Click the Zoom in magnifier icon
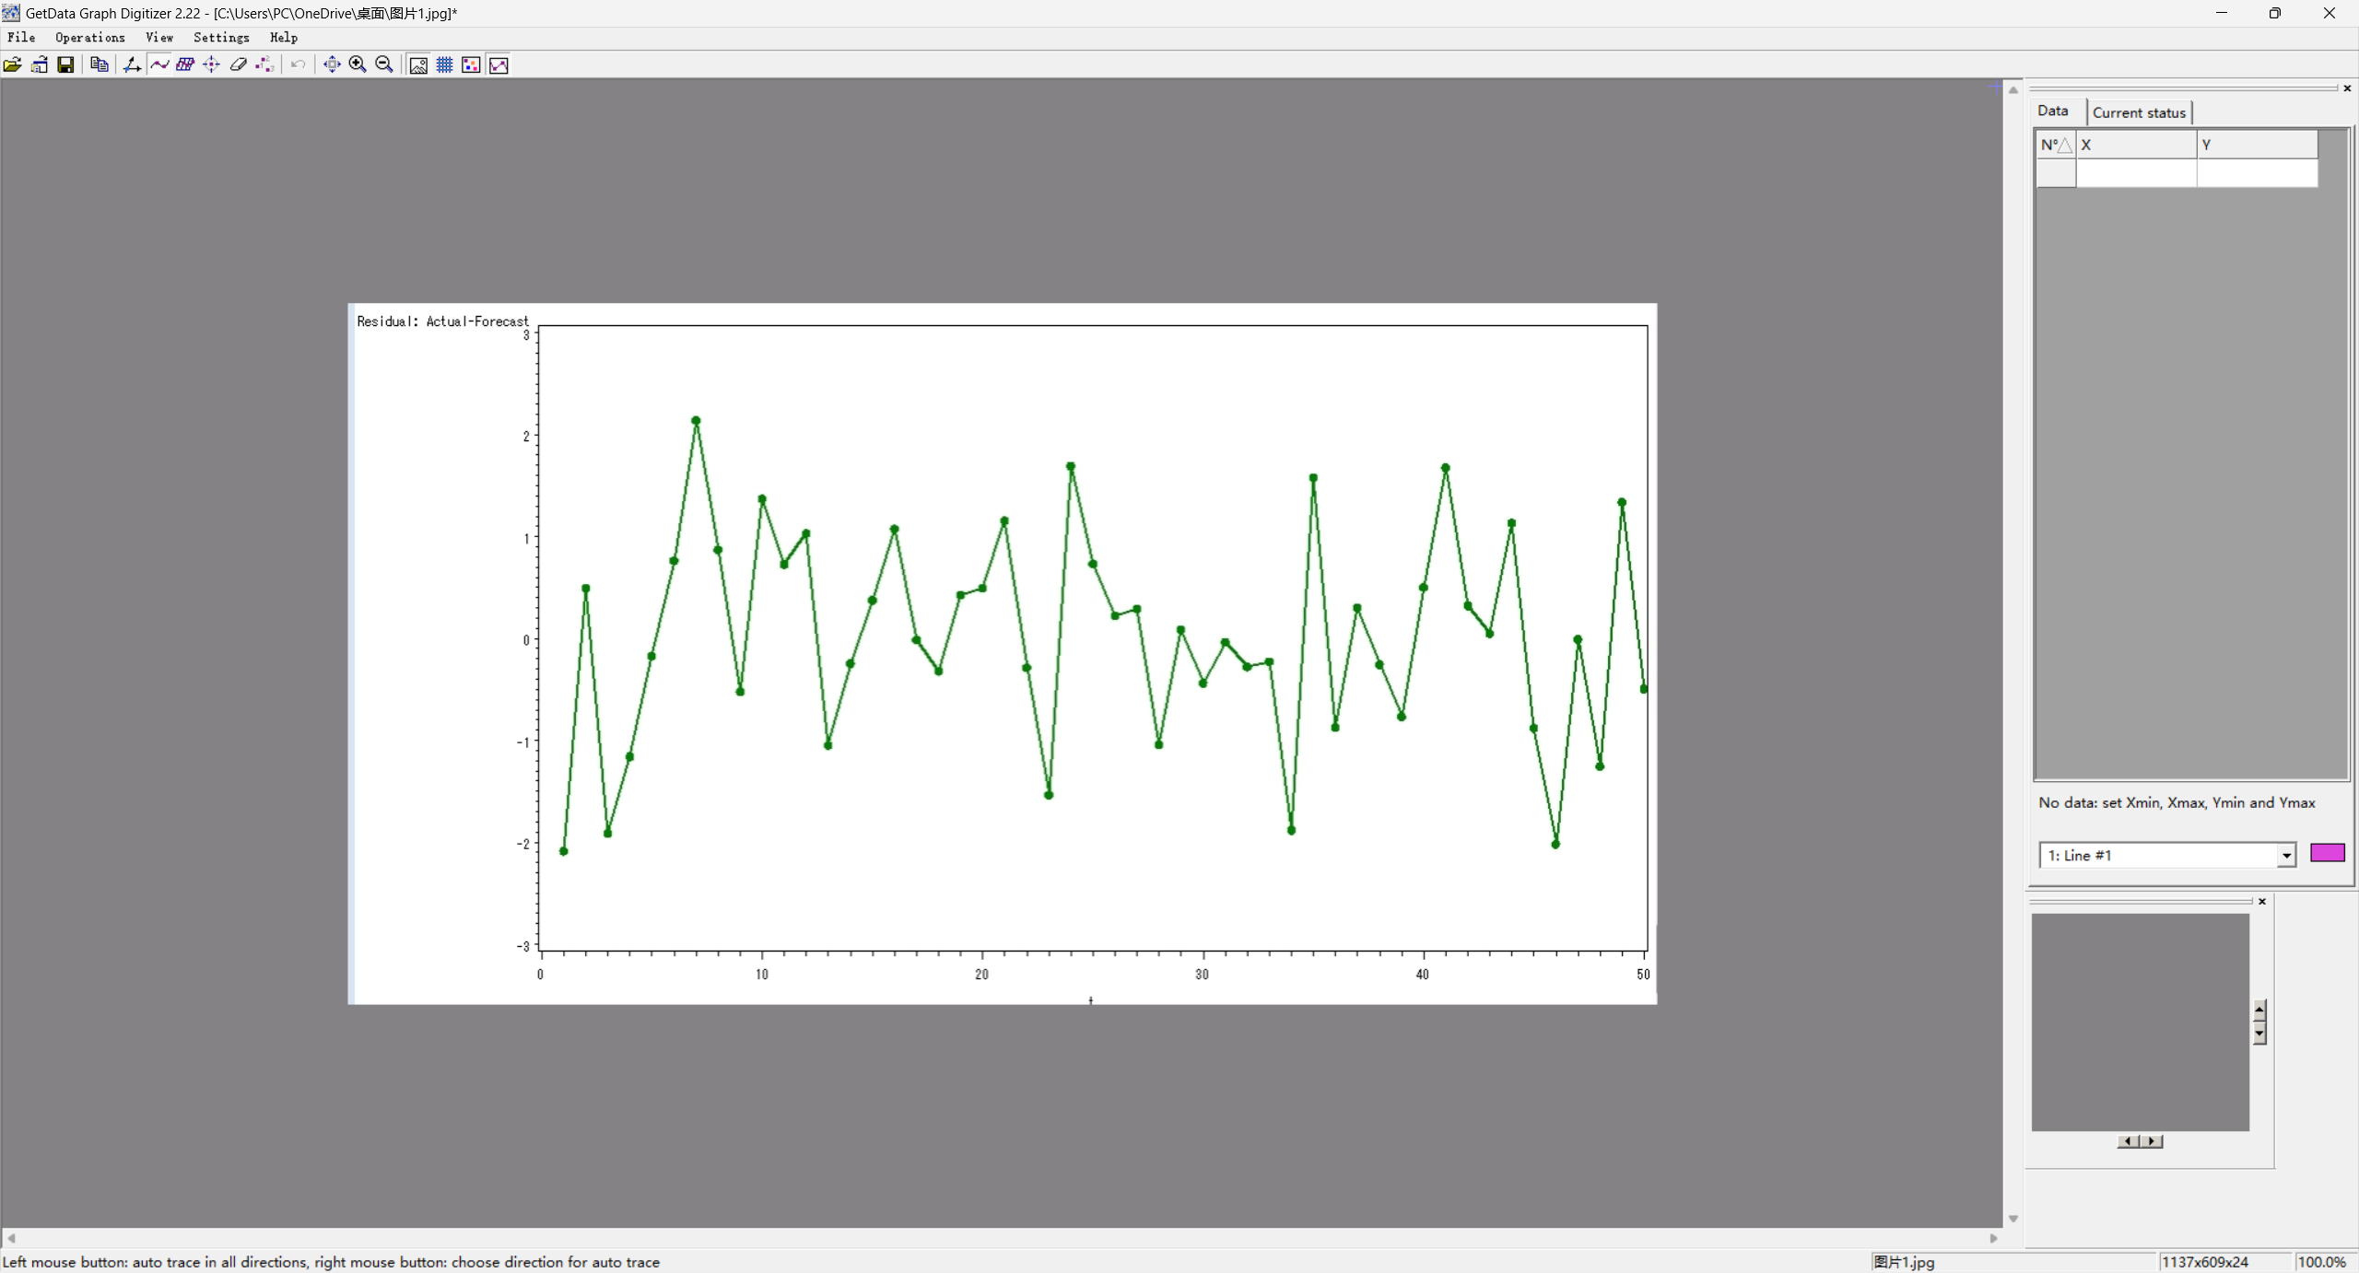This screenshot has height=1273, width=2359. point(358,64)
